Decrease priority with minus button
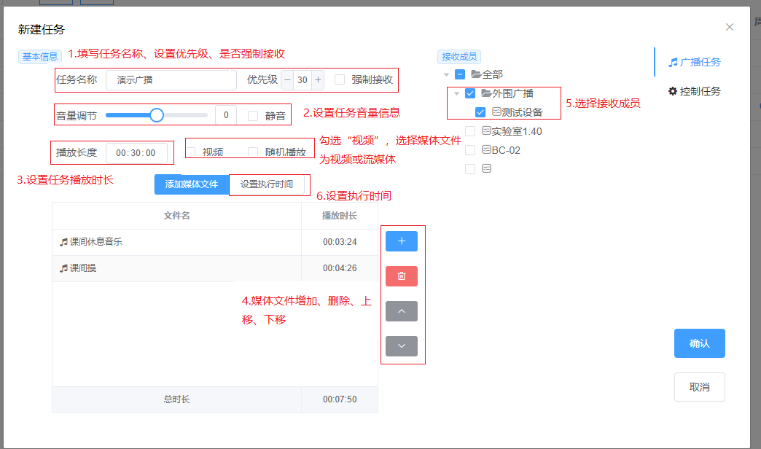 (287, 79)
